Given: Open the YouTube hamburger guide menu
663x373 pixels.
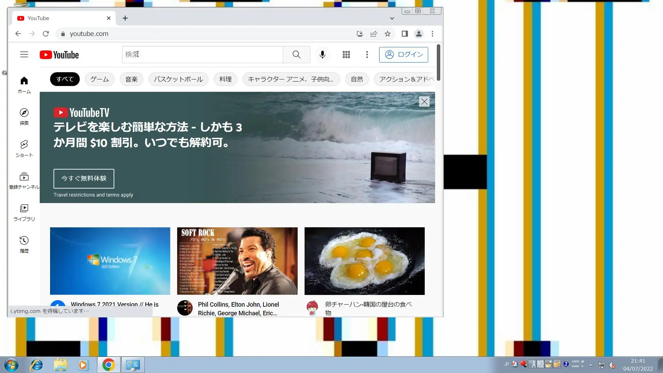Looking at the screenshot, I should 24,55.
